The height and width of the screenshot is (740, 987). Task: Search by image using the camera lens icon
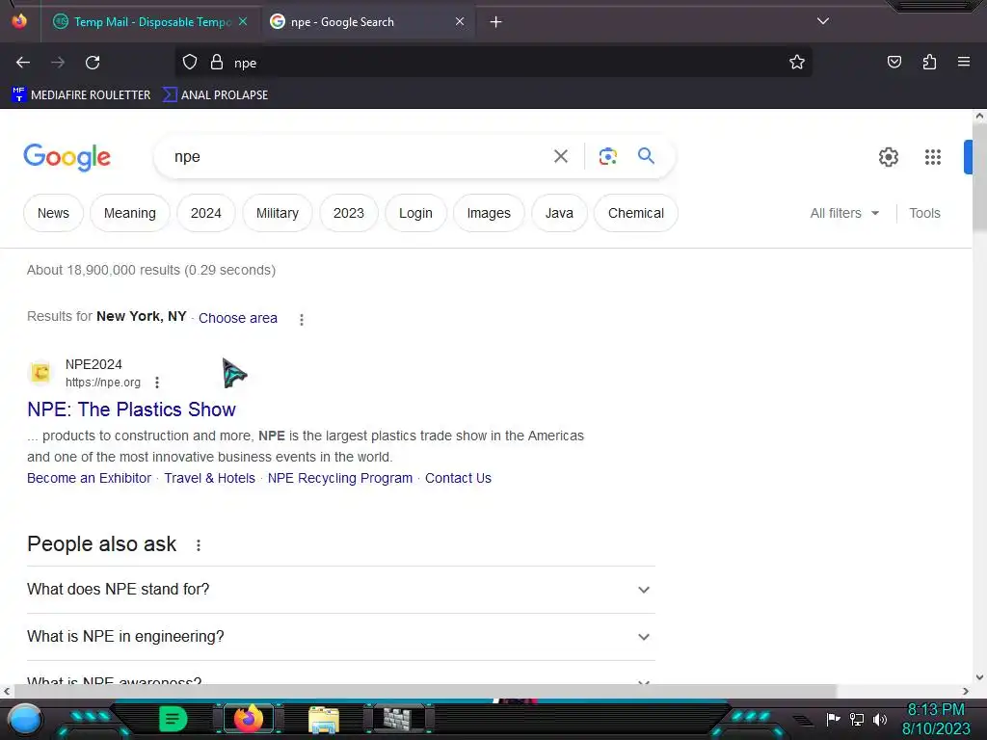coord(607,156)
